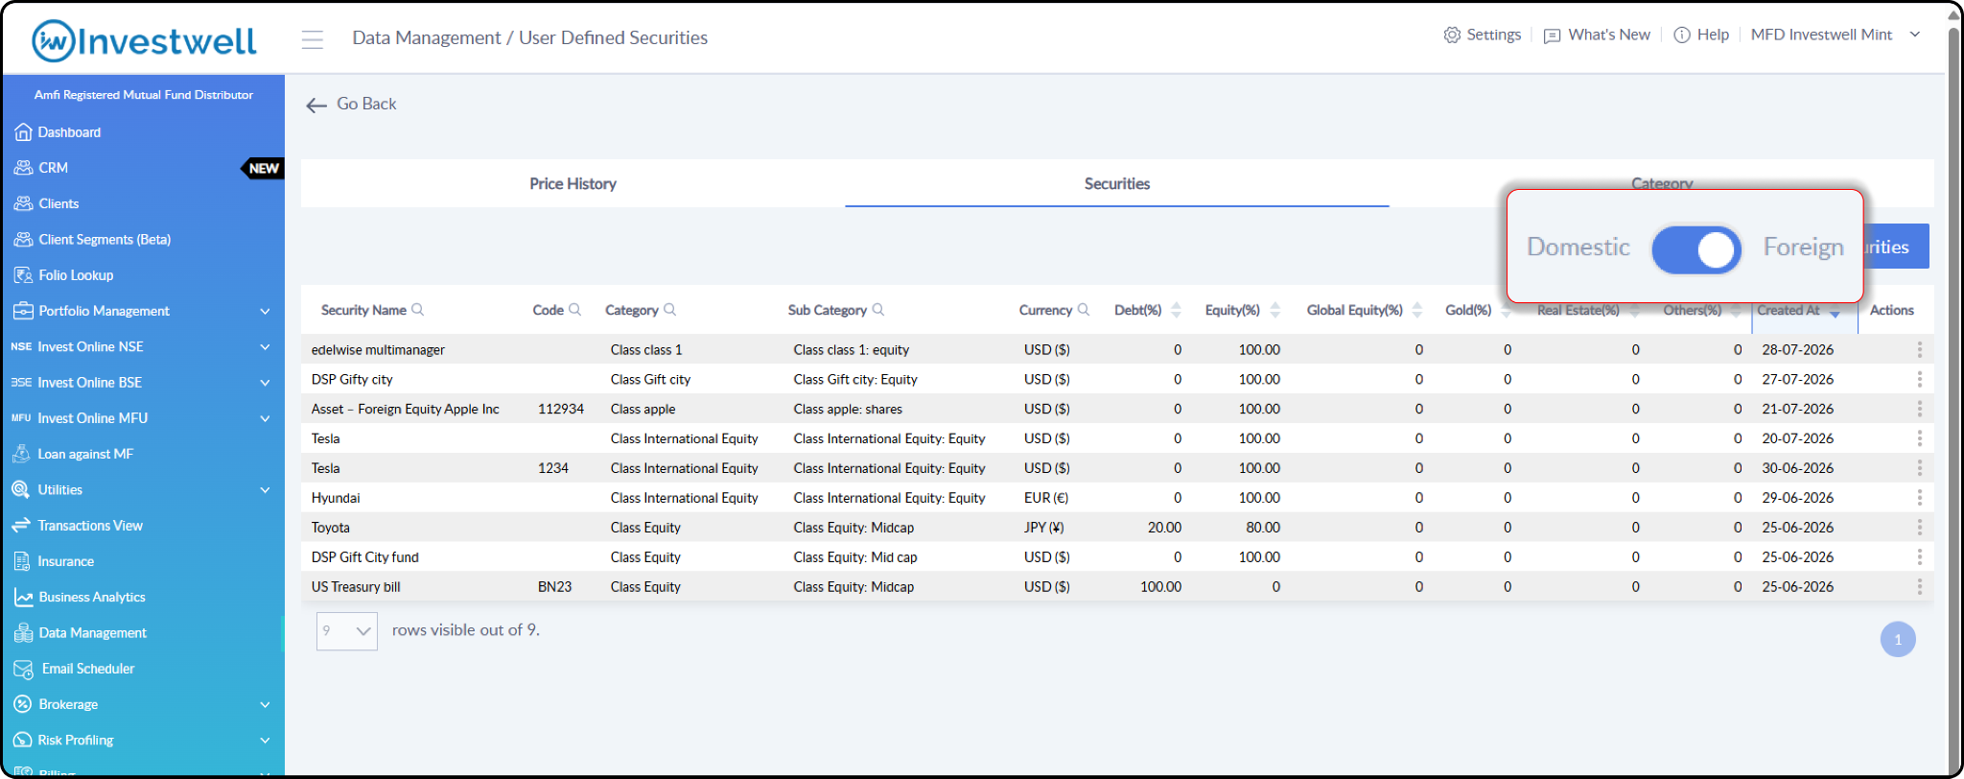Click the Security Name search icon
Image resolution: width=1964 pixels, height=779 pixels.
tap(417, 310)
